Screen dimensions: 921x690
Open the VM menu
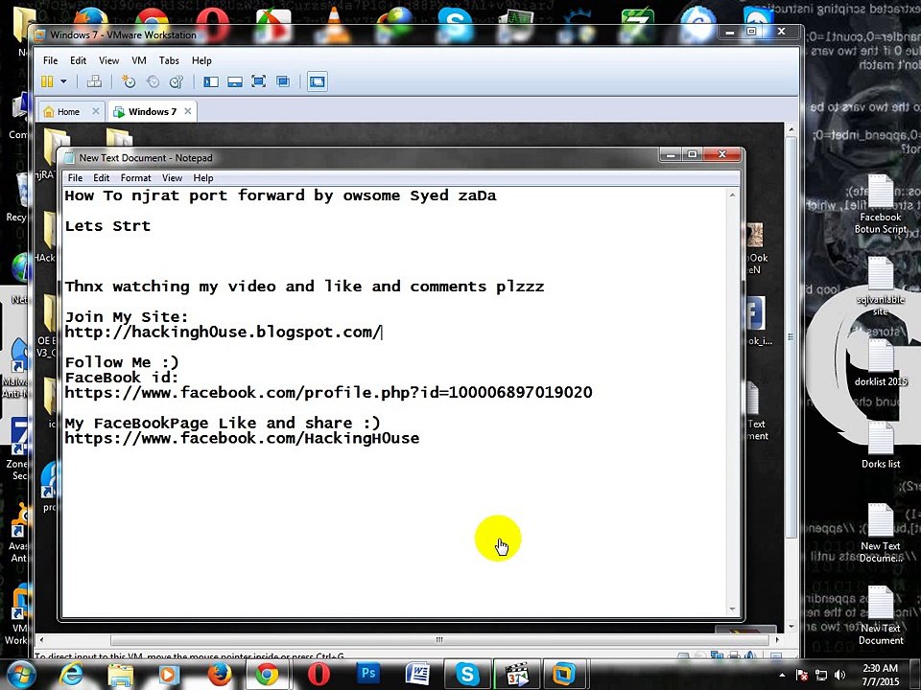138,60
